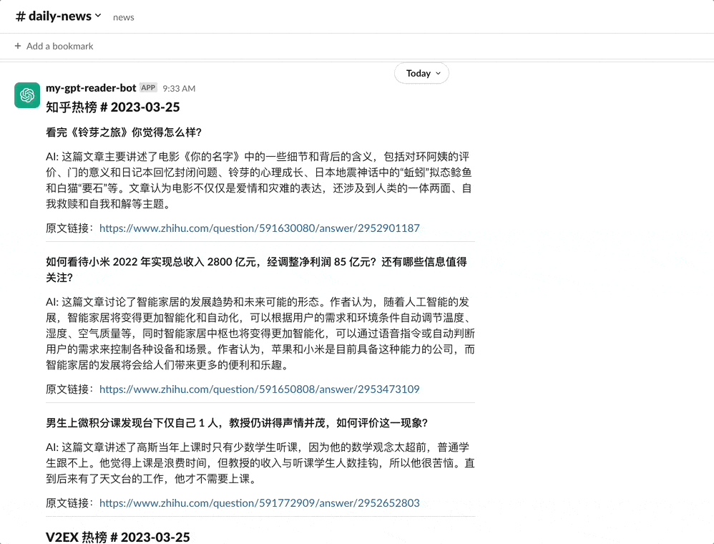Image resolution: width=714 pixels, height=544 pixels.
Task: Click the plus icon beside Add a bookmark
Action: pos(18,46)
